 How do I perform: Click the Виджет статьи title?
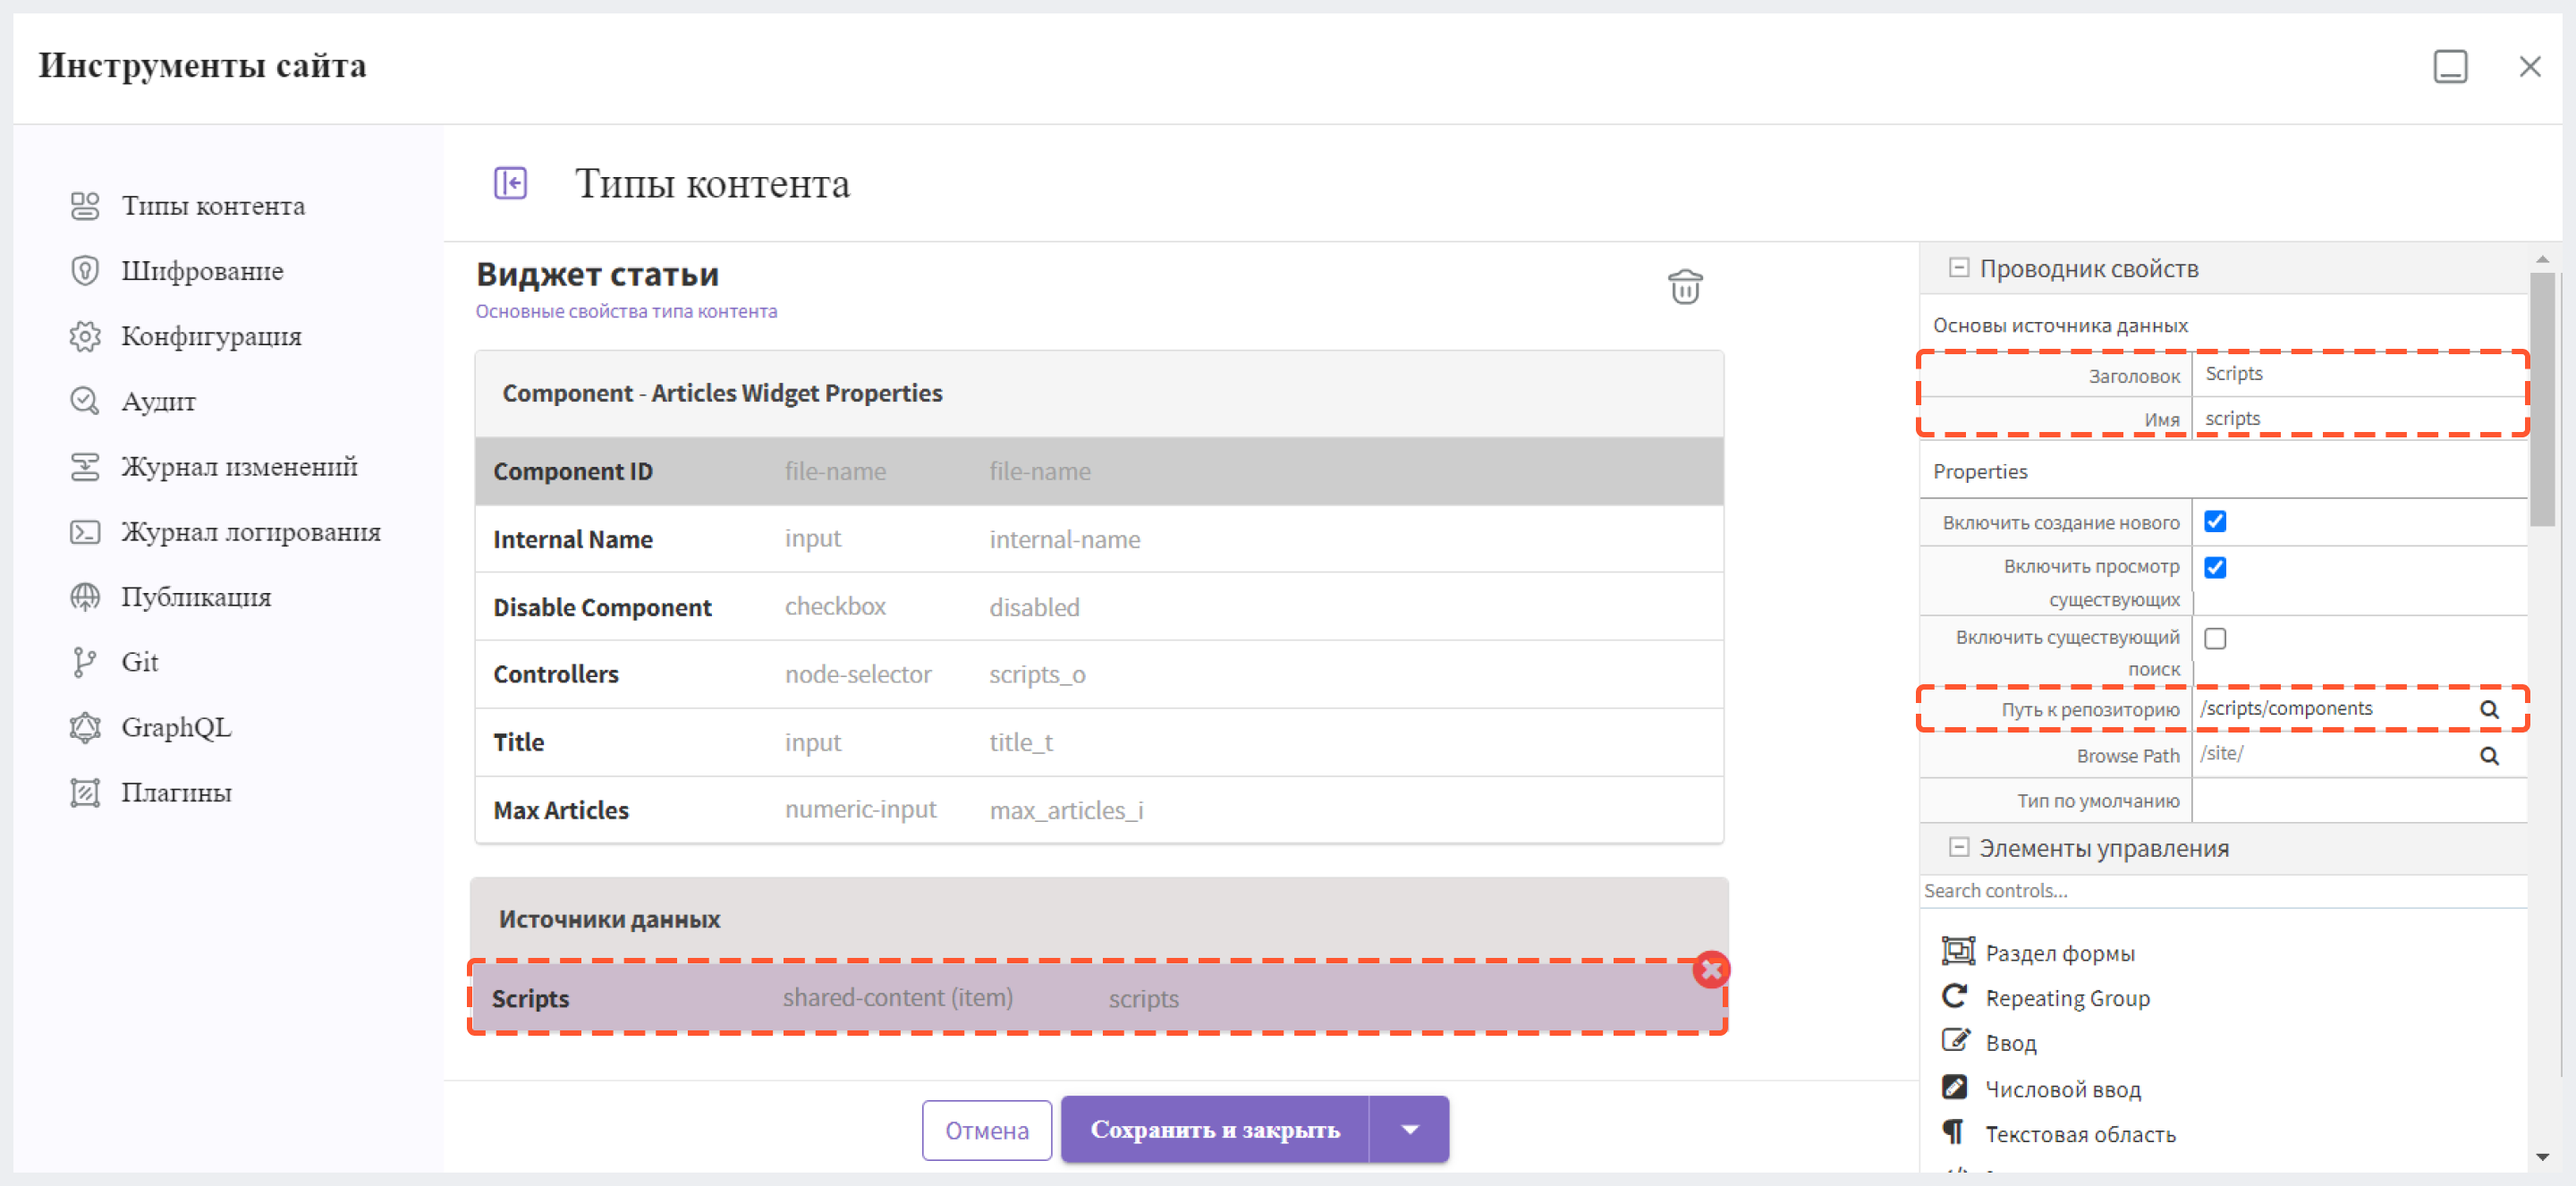[597, 274]
